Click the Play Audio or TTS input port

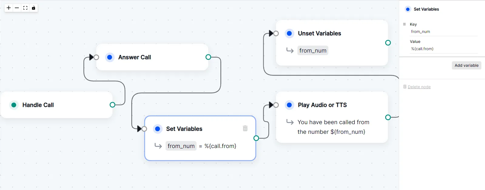pos(276,105)
